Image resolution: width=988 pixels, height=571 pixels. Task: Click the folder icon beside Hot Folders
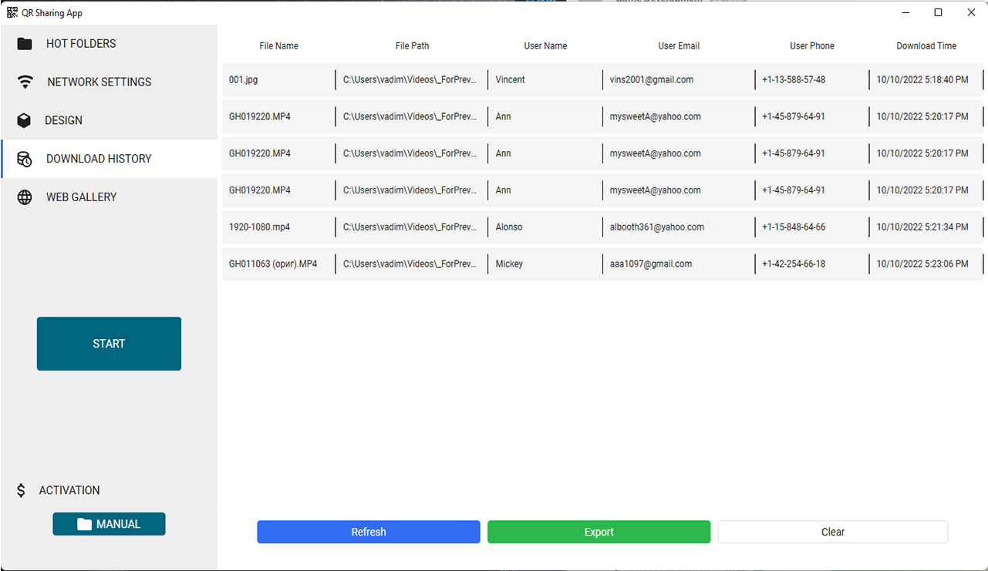[x=25, y=44]
